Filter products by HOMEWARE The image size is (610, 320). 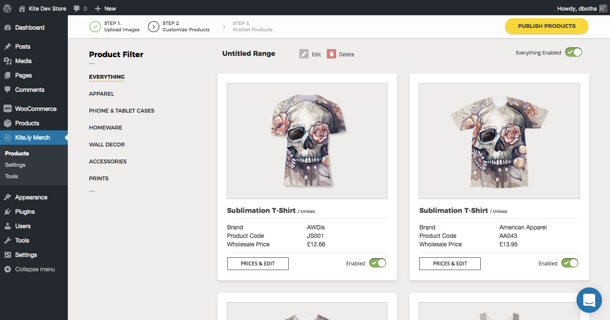106,127
